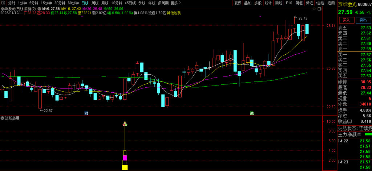Select the 60分钟 period tab
The width and height of the screenshot is (372, 171).
(x=73, y=3)
